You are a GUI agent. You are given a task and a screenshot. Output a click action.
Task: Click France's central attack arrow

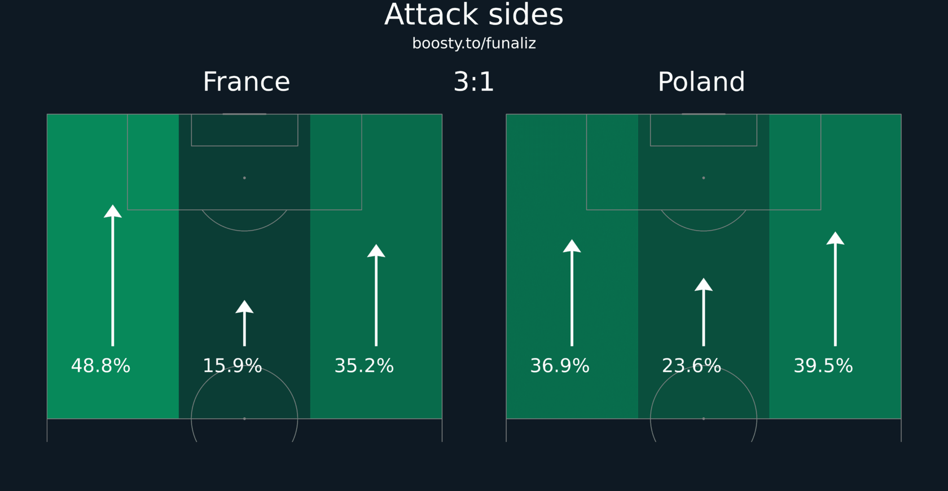(244, 323)
